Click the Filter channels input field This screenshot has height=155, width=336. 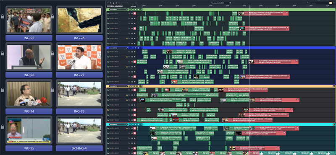click(x=317, y=3)
